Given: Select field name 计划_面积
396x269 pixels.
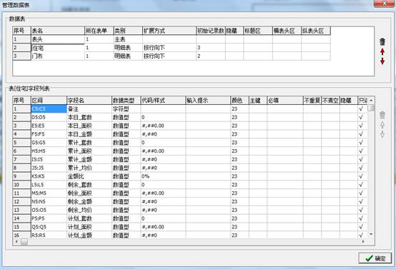Looking at the screenshot, I should (89, 227).
